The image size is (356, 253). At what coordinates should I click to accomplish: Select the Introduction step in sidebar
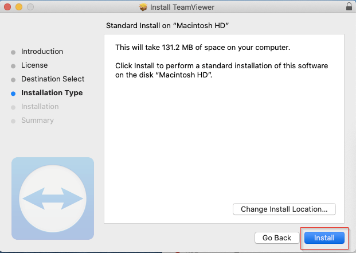(x=42, y=52)
